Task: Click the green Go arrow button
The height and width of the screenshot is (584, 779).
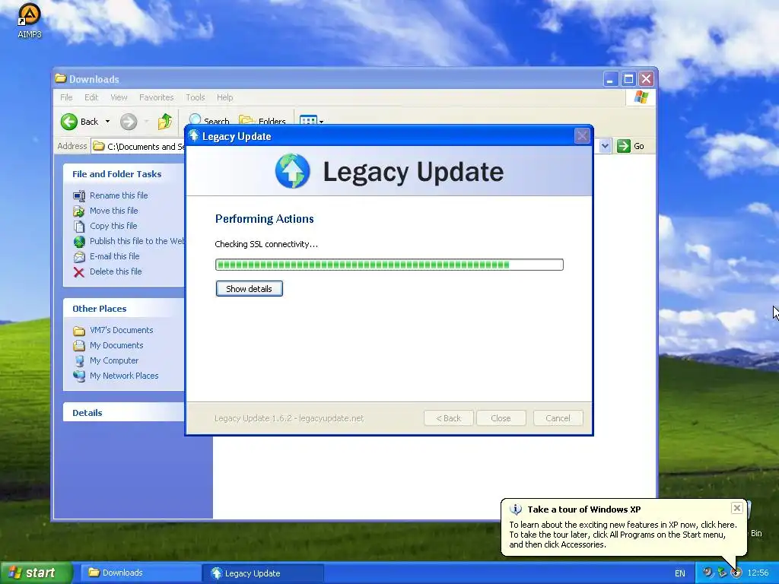Action: [624, 146]
